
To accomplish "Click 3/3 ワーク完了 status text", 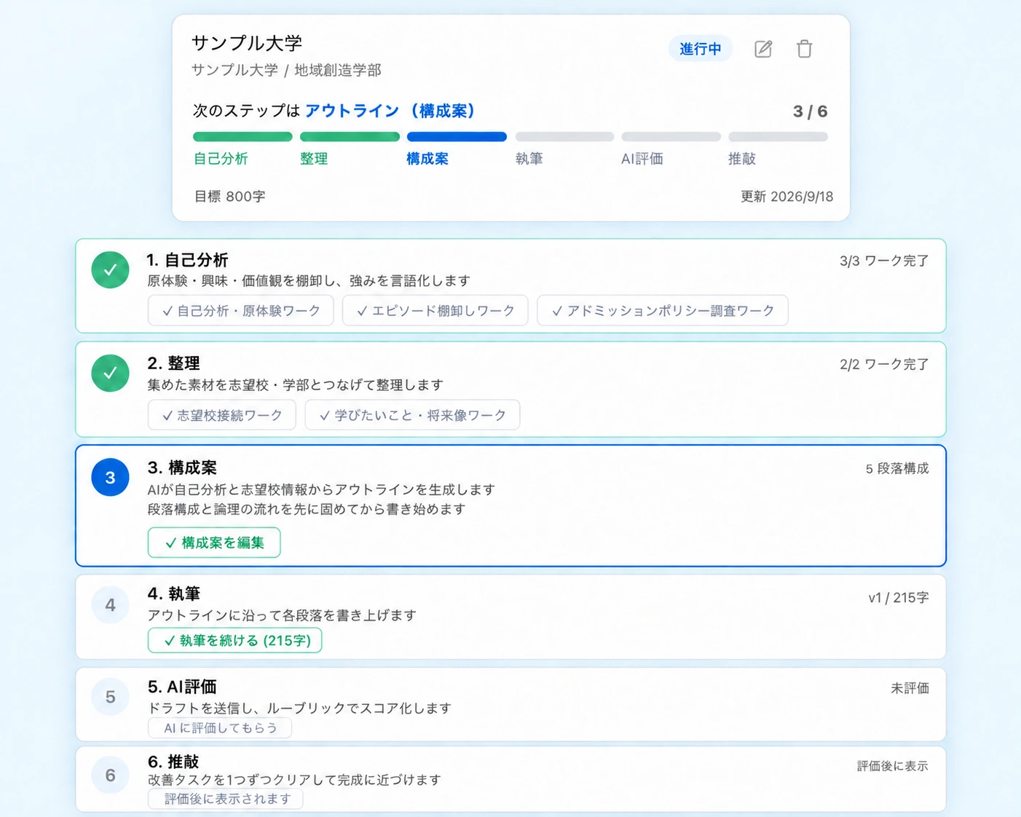I will [884, 261].
